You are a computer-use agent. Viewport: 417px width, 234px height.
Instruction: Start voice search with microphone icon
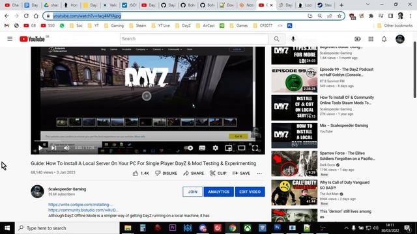click(293, 39)
